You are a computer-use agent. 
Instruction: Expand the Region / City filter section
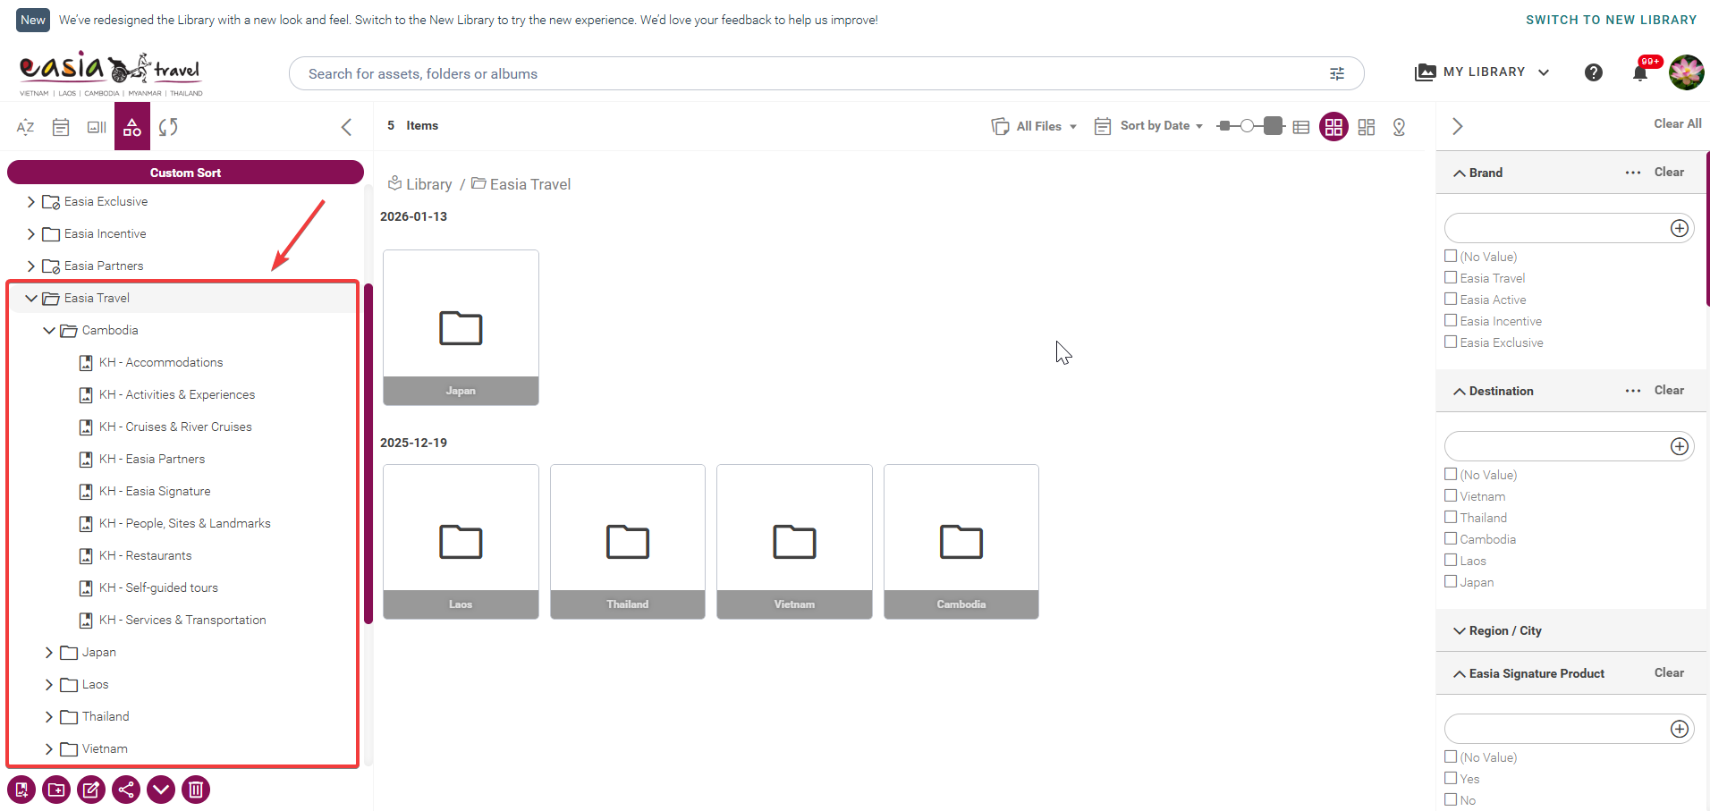coord(1460,630)
